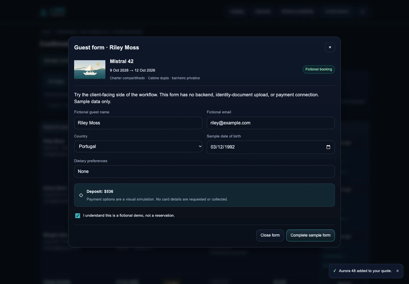
Task: Close the Guest form dialog with the X
Action: coord(330,47)
